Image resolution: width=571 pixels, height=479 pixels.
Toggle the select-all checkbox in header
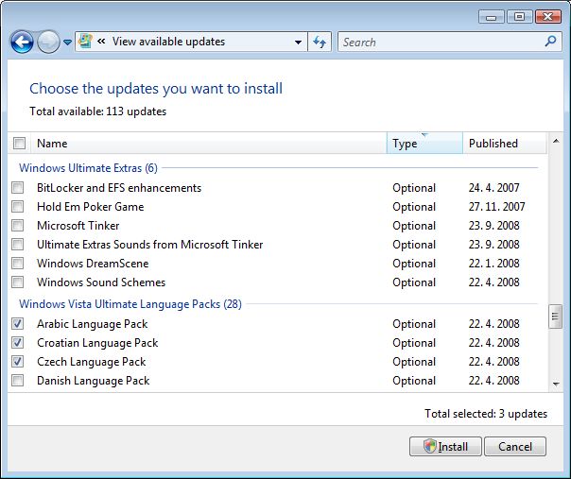19,143
